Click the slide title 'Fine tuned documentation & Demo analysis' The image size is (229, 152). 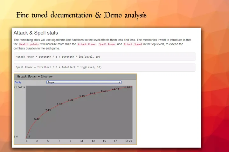(x=81, y=15)
